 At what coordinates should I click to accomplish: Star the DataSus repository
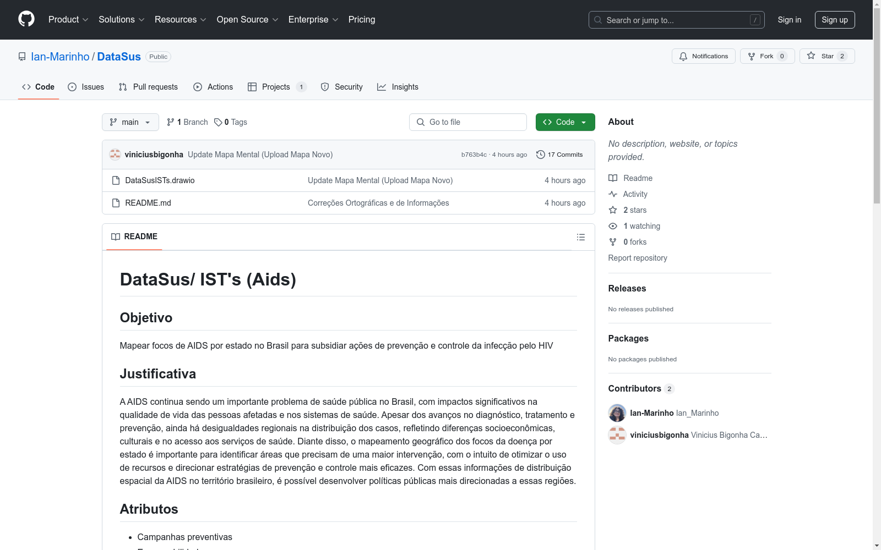(x=827, y=56)
